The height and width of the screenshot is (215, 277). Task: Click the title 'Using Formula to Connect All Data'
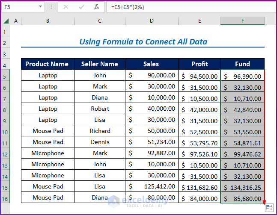tap(143, 42)
